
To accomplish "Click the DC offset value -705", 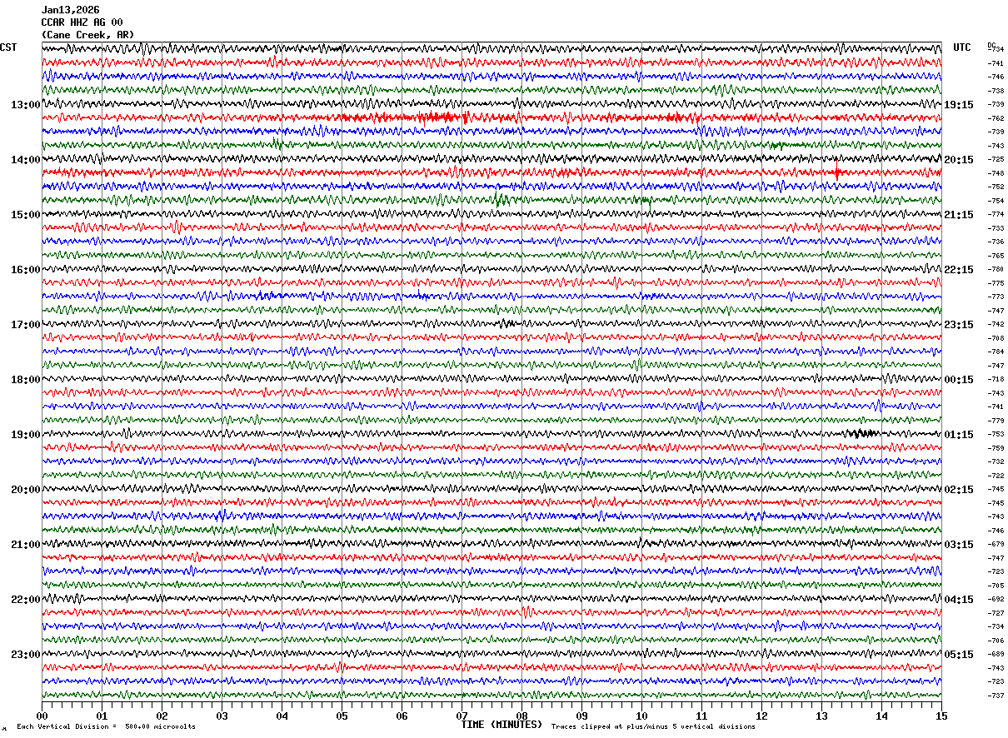I will tap(996, 586).
